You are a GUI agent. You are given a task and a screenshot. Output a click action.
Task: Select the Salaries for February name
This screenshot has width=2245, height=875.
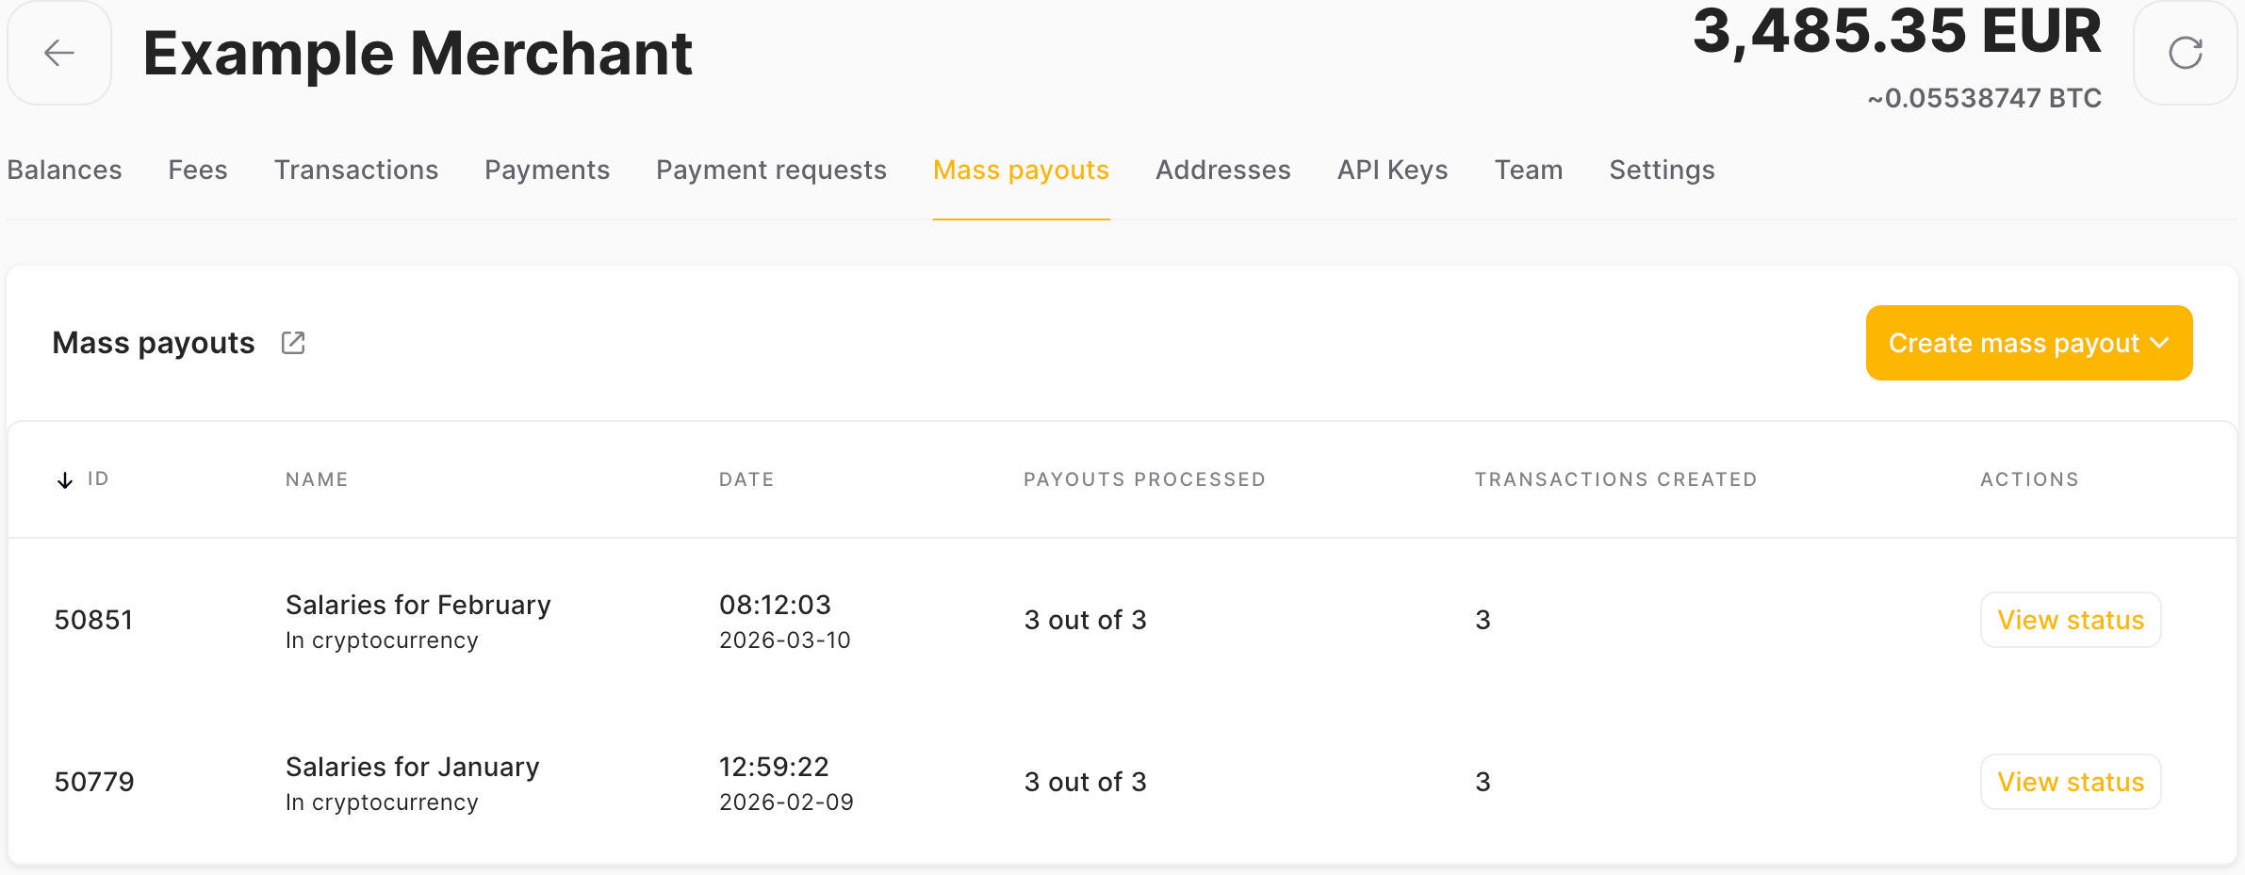[418, 605]
